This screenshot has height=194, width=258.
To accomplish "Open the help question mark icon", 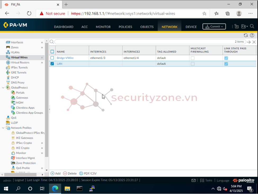I will [x=252, y=35].
